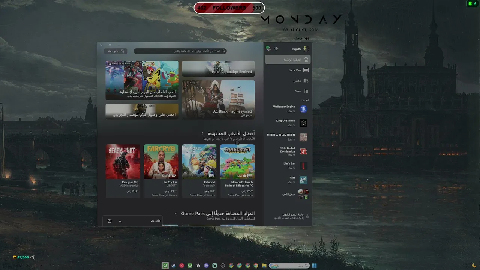This screenshot has width=480, height=270.
Task: Open the play history entry
Action: click(288, 194)
